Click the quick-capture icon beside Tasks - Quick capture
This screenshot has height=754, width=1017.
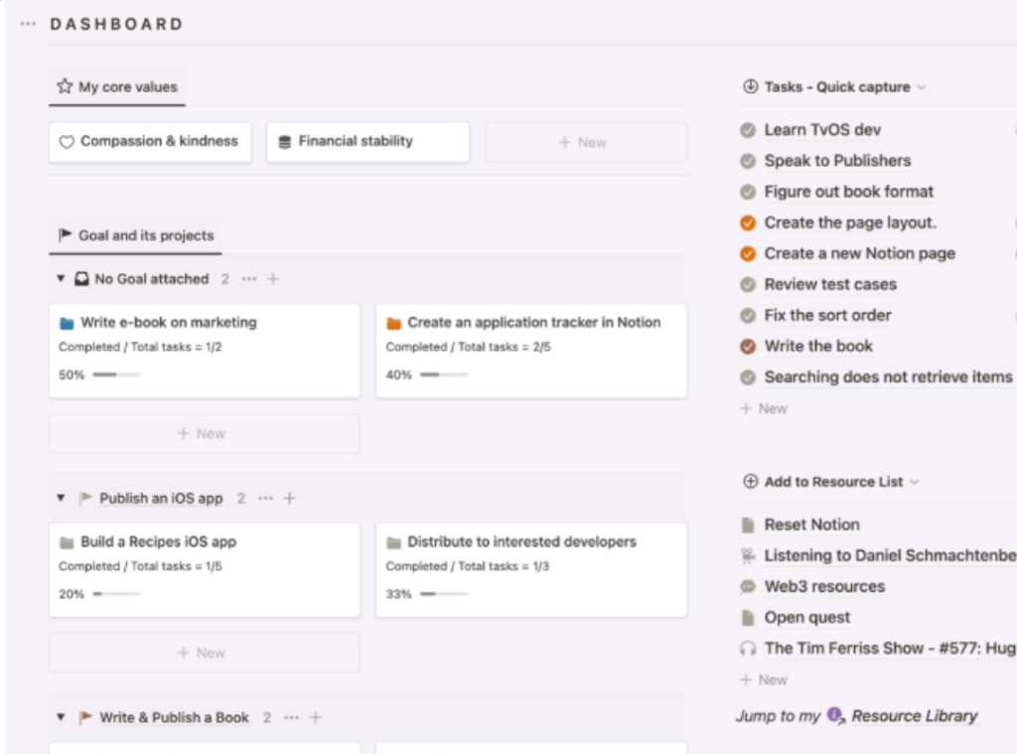(x=750, y=86)
